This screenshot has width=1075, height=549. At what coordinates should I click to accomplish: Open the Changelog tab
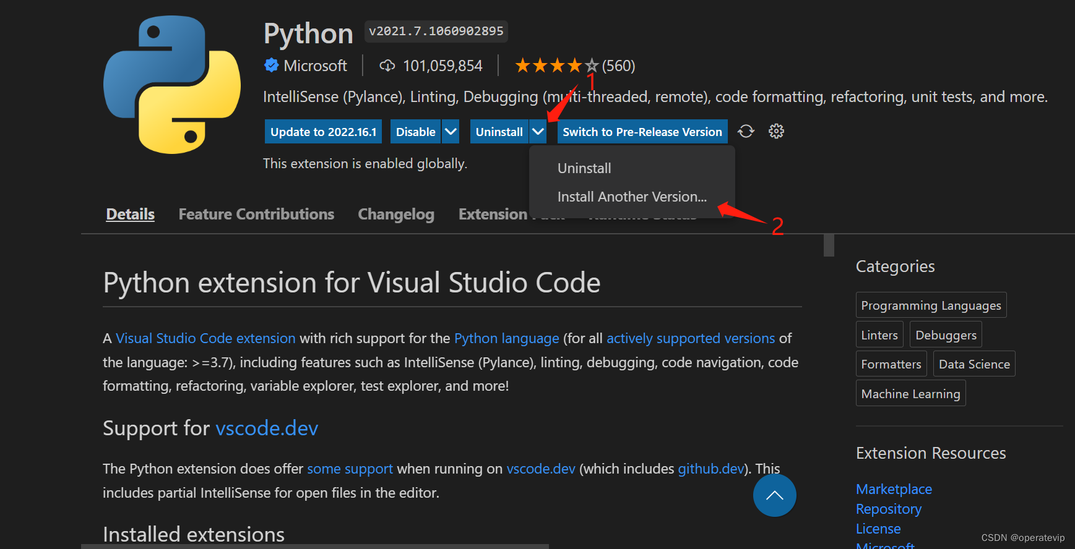[x=396, y=215]
